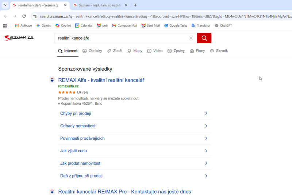Open the ChatGPT bookmark

223,26
